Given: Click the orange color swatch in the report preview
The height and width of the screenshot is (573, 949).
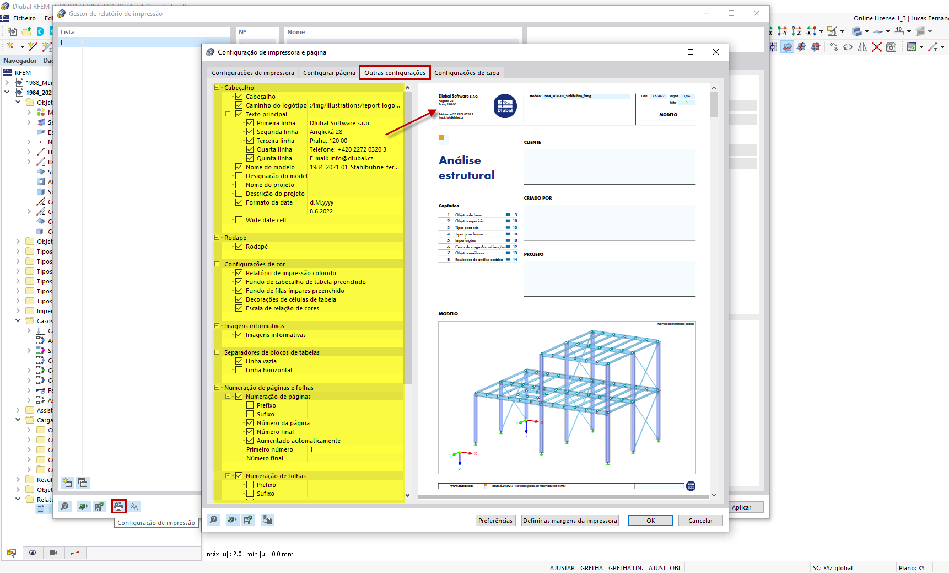Looking at the screenshot, I should point(442,138).
